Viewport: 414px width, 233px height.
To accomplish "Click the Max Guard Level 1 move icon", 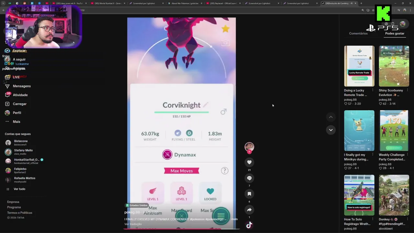I will tap(181, 192).
